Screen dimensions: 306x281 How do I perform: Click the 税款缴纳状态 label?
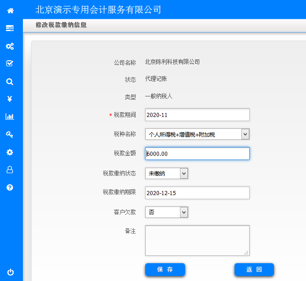point(119,173)
